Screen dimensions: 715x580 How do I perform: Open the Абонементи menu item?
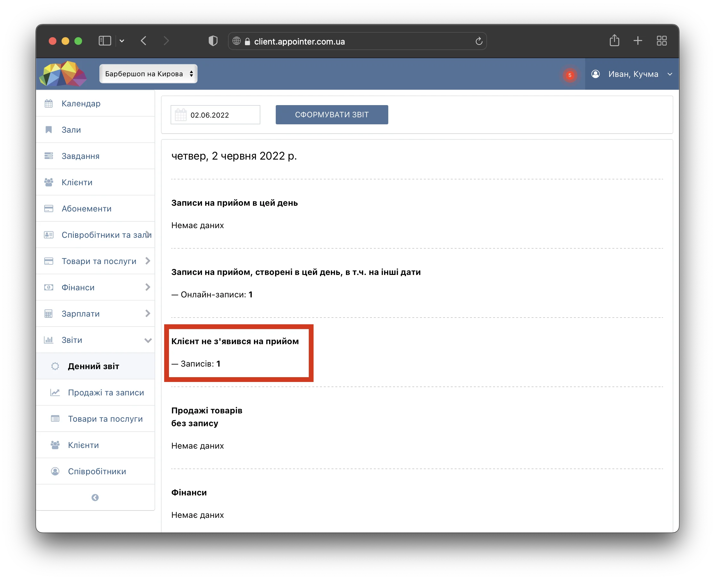pyautogui.click(x=96, y=209)
